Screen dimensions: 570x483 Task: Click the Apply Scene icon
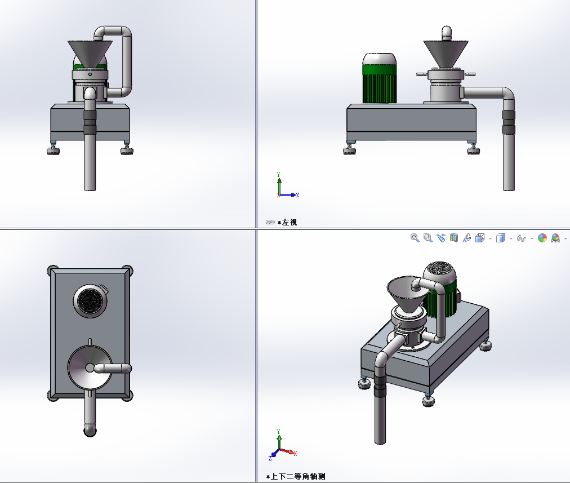[x=555, y=238]
